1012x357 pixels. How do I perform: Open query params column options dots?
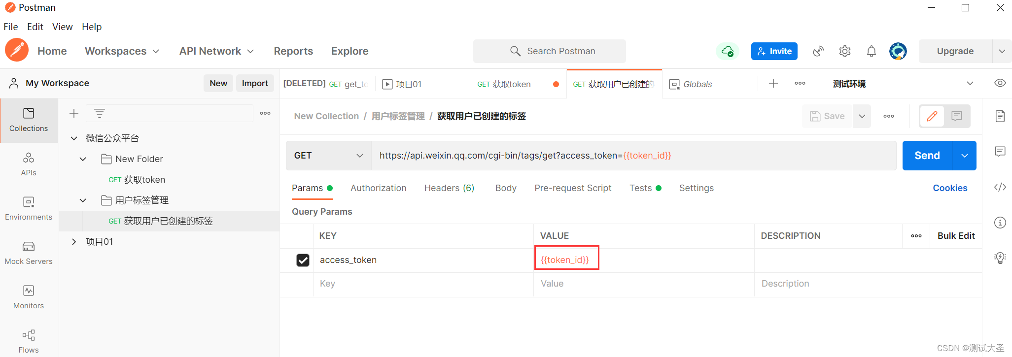916,236
